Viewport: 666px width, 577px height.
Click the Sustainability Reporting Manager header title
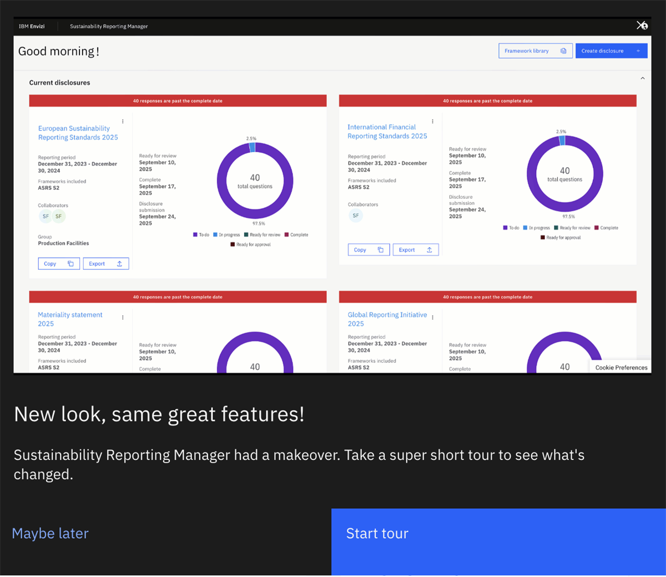(109, 26)
